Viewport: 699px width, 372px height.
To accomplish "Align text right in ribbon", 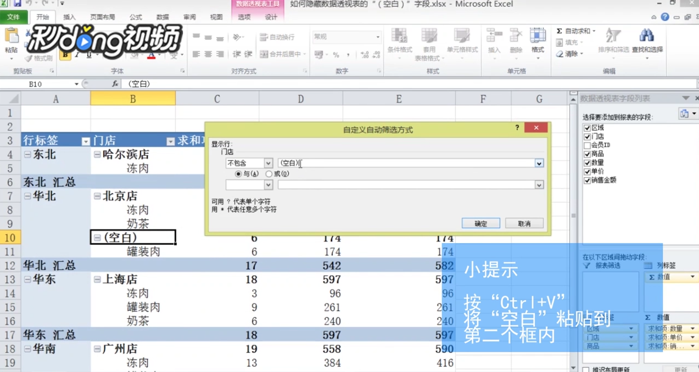I will 220,54.
